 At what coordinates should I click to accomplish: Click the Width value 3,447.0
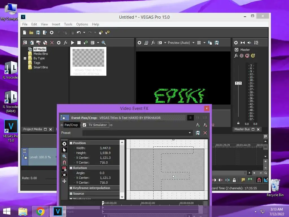coord(105,148)
